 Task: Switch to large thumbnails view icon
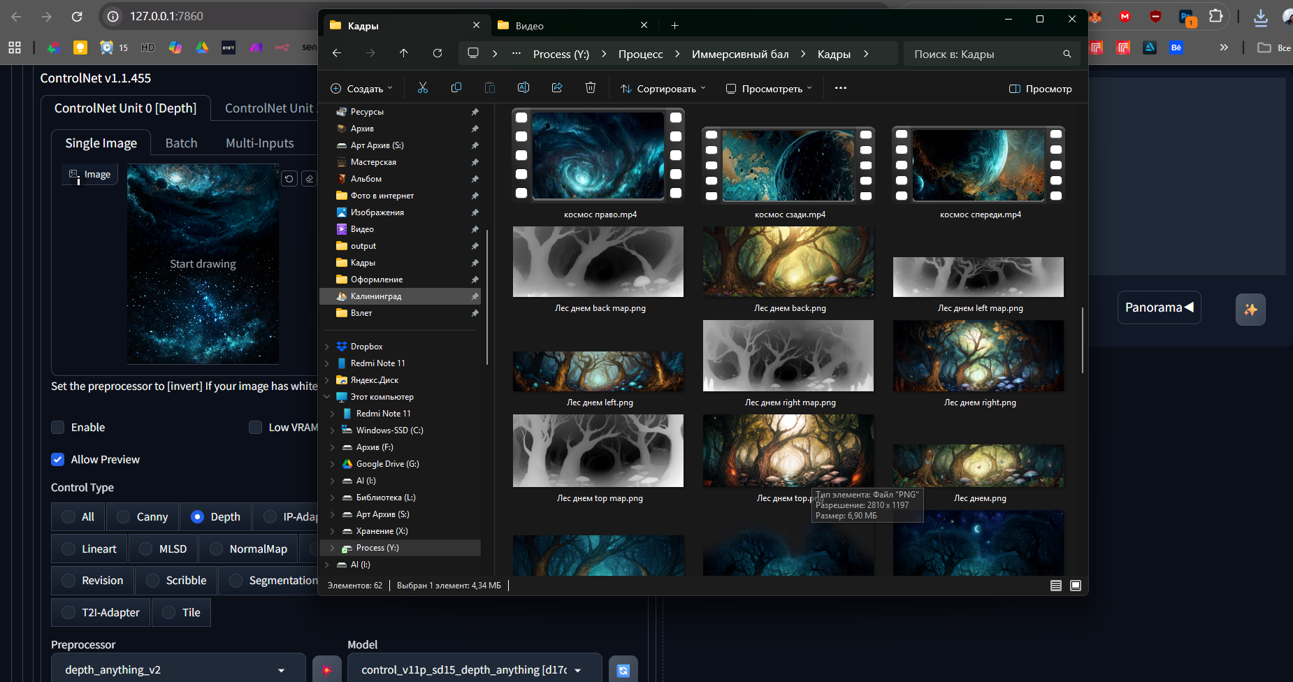[x=1076, y=586]
